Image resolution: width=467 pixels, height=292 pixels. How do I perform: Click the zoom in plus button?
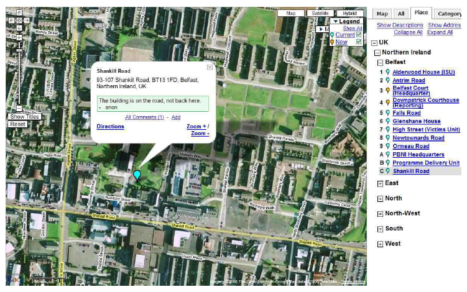point(19,37)
